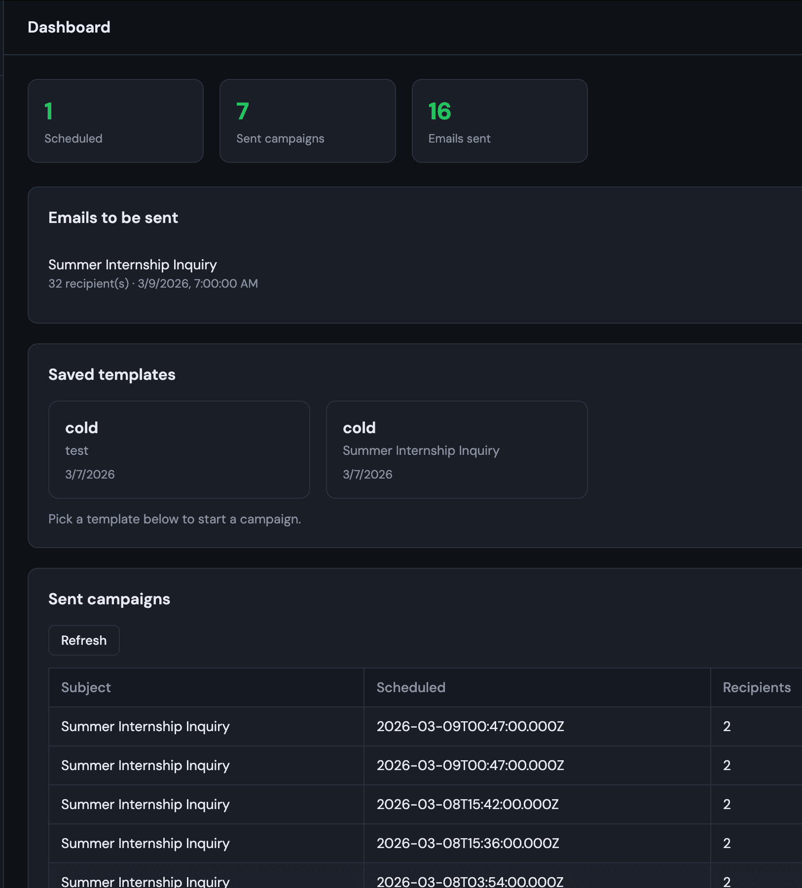Click the Sent campaigns section heading
Screen dimensions: 802x888
click(109, 599)
